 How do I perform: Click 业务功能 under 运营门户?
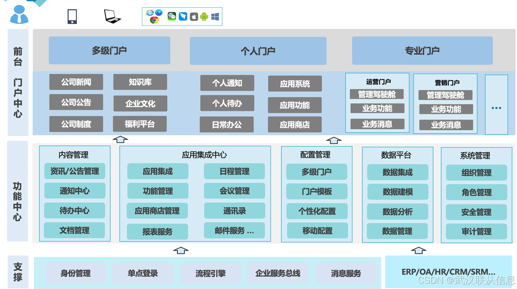click(377, 109)
